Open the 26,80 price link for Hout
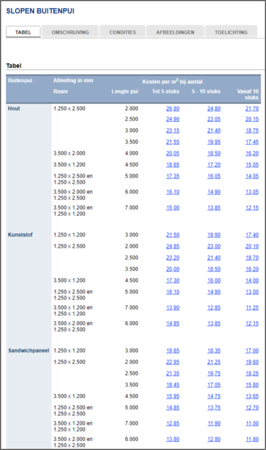Screen dimensions: 266x450 click(x=172, y=108)
